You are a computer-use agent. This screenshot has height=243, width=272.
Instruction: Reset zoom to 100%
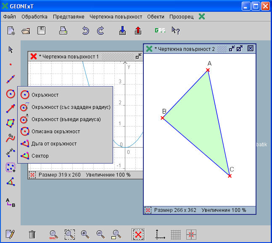(53, 235)
